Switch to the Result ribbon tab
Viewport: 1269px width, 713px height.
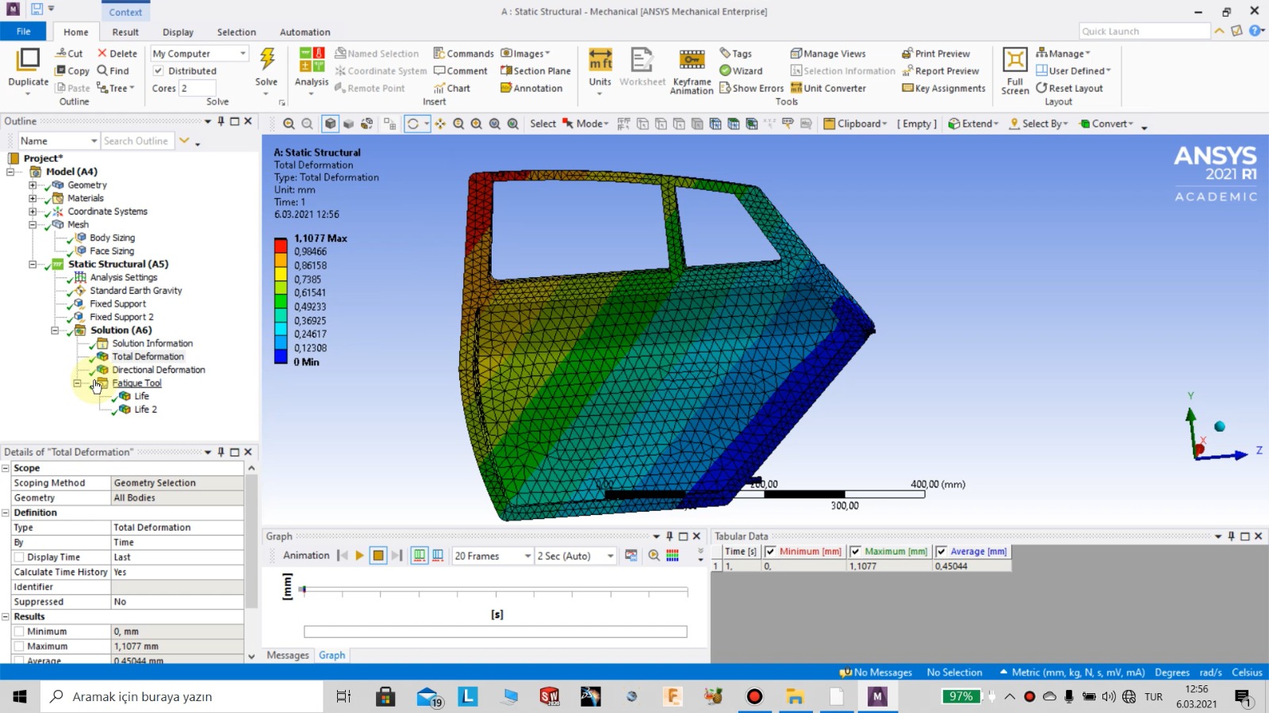pos(125,32)
